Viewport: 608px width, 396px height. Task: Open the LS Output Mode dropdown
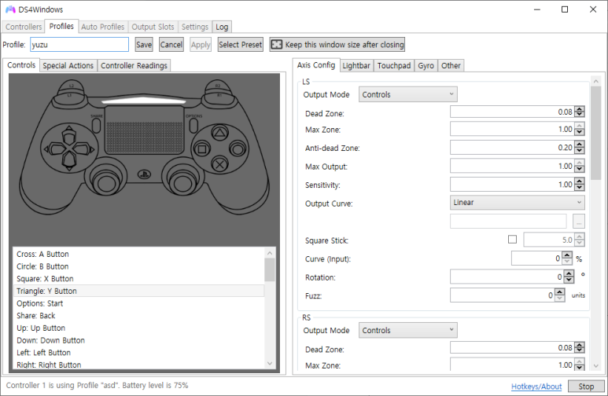(x=407, y=94)
